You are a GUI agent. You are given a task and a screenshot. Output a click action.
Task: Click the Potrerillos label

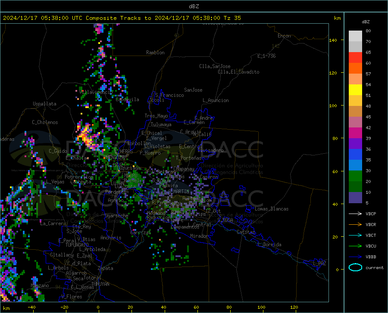point(79,177)
